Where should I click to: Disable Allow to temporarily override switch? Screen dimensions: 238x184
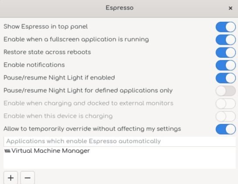coord(225,129)
